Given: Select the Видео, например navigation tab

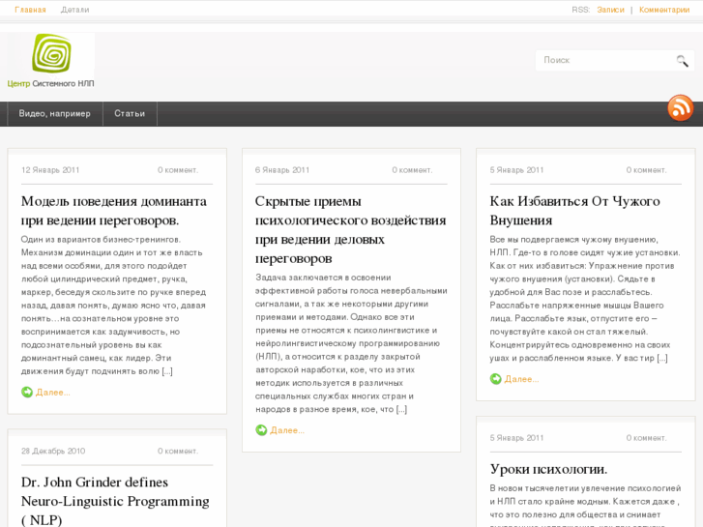Looking at the screenshot, I should tap(54, 114).
